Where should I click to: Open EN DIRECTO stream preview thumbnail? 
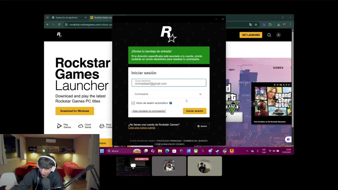point(133,166)
